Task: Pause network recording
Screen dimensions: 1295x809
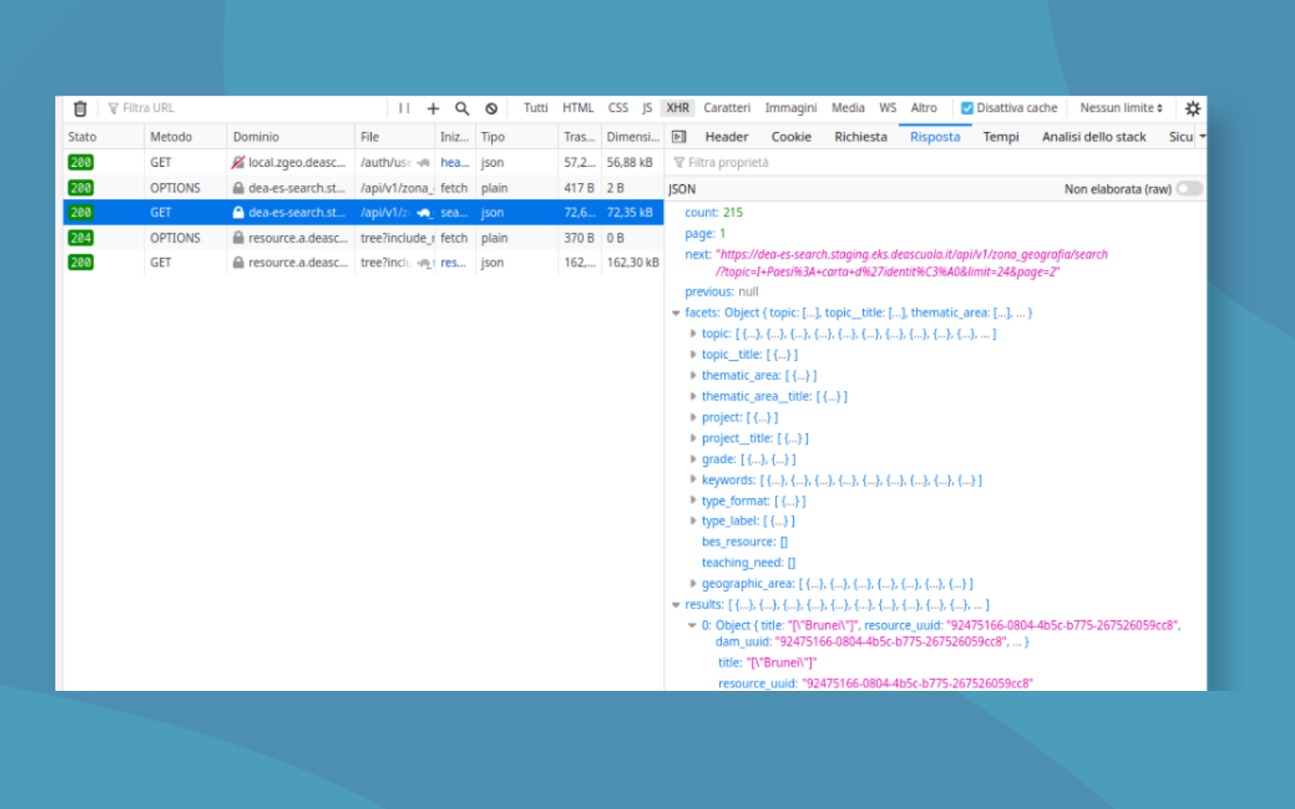Action: pos(404,108)
